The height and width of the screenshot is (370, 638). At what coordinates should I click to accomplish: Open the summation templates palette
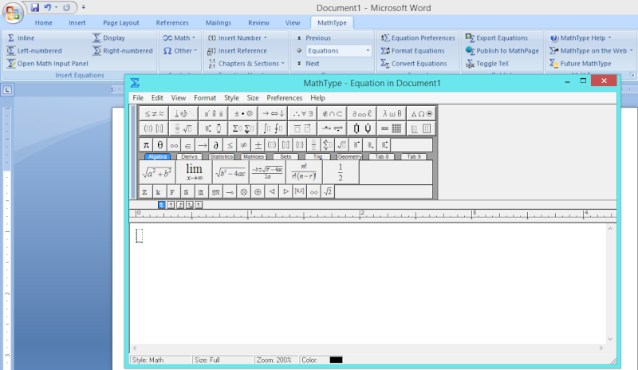click(x=243, y=128)
